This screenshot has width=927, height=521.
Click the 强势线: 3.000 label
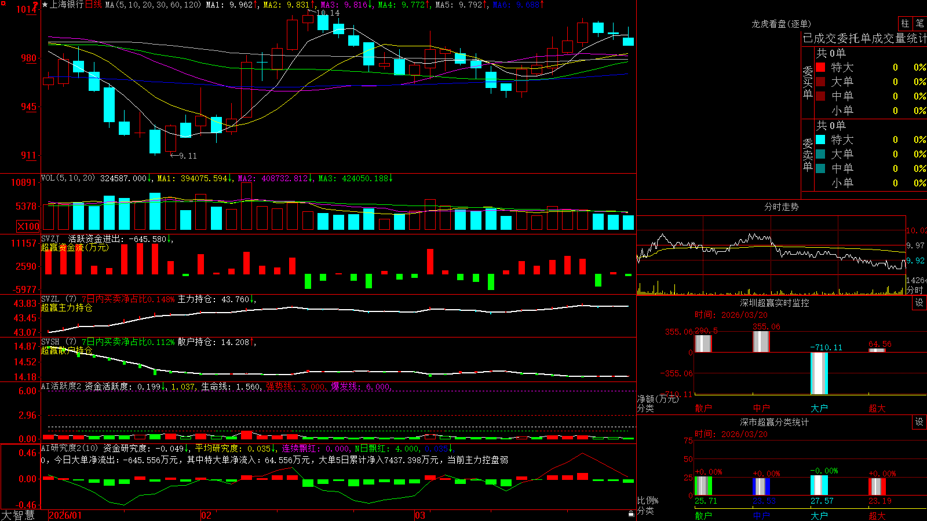295,387
